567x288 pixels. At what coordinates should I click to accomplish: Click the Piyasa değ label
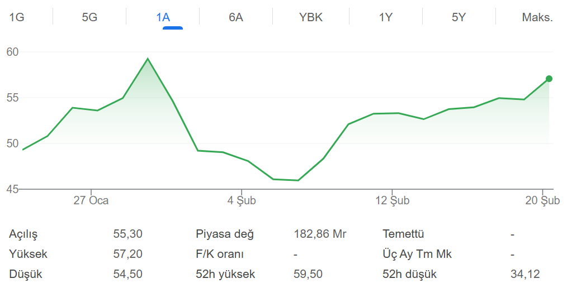click(x=225, y=234)
